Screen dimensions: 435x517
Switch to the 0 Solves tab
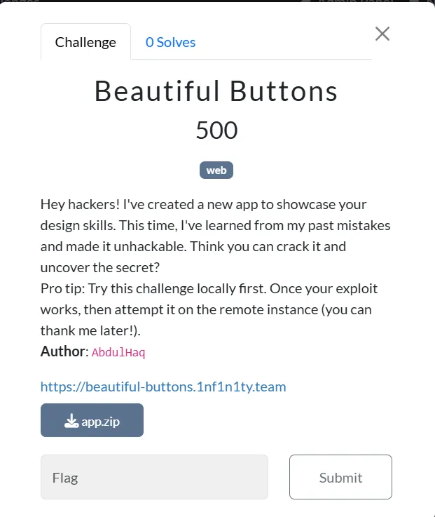tap(171, 42)
